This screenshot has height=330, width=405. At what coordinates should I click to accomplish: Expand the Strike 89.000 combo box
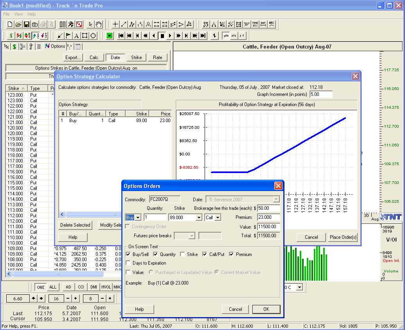[x=198, y=218]
